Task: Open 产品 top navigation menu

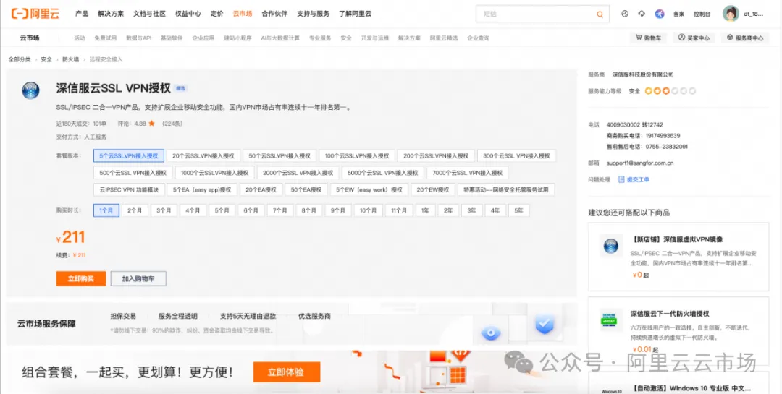Action: pyautogui.click(x=82, y=14)
